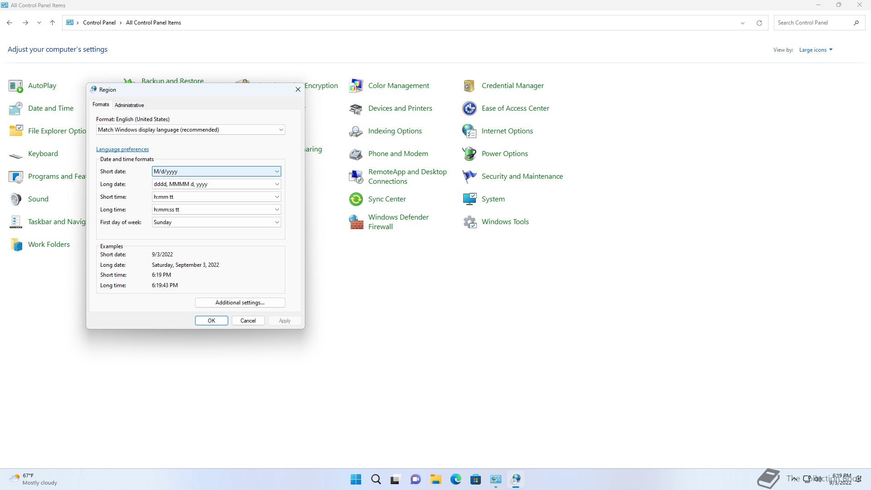The width and height of the screenshot is (871, 490).
Task: Open Microsoft Edge from the taskbar
Action: 456,479
